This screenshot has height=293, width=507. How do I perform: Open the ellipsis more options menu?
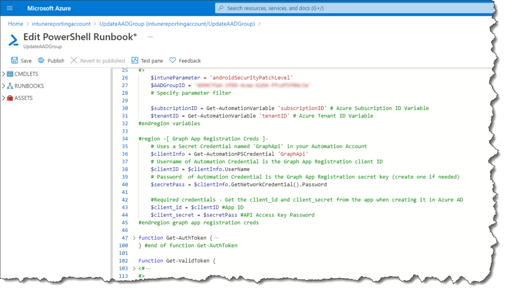(x=150, y=37)
